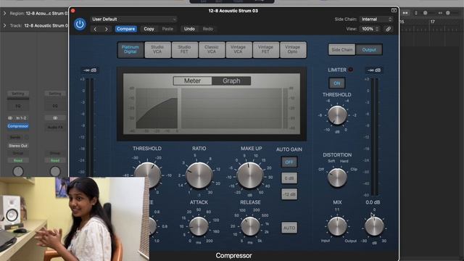Screen dimensions: 464x261
Task: Click the second channel strip EQ slot
Action: pos(55,106)
